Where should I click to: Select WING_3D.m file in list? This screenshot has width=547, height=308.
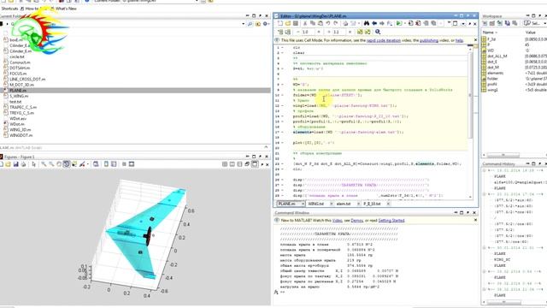21,129
